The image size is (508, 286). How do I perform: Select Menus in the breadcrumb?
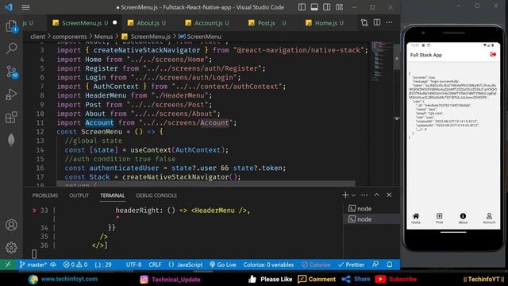pyautogui.click(x=103, y=37)
